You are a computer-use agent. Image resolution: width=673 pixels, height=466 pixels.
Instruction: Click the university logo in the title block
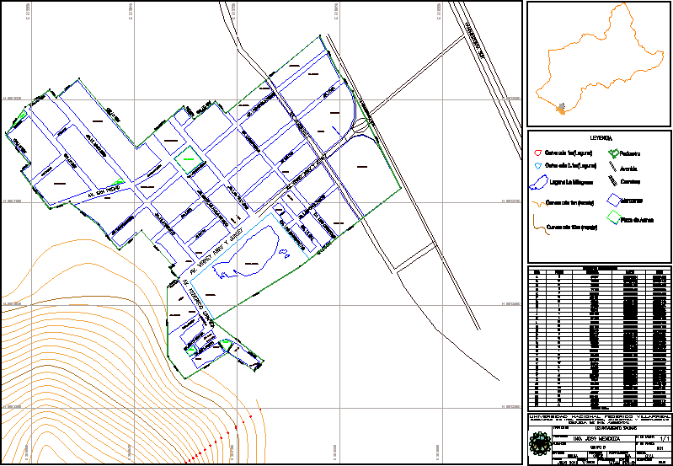pos(538,442)
